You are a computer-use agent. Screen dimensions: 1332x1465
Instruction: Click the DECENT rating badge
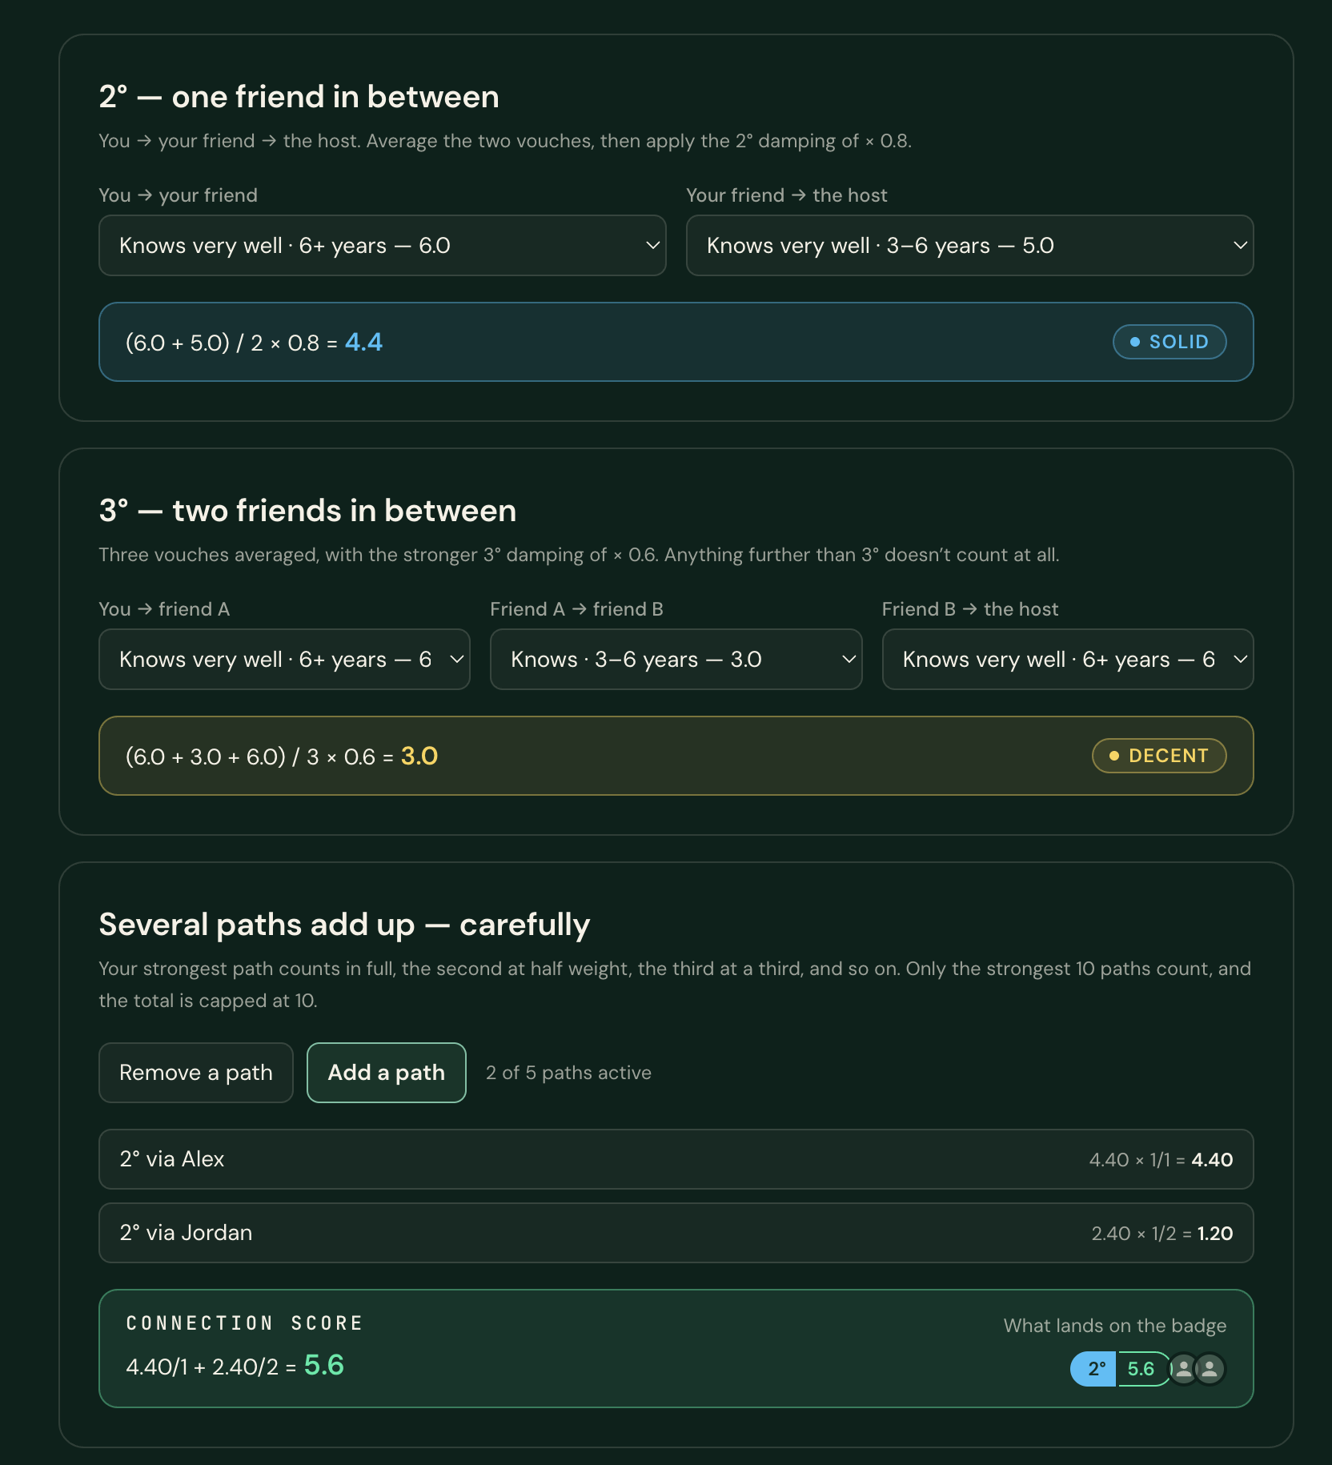click(1158, 755)
